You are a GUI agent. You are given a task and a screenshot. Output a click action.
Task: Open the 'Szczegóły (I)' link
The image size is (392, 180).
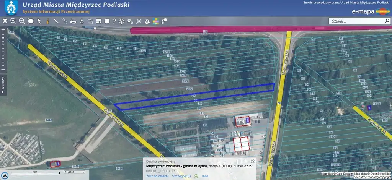pyautogui.click(x=181, y=176)
